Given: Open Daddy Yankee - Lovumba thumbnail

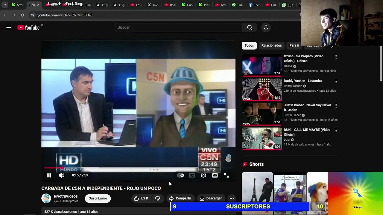Looking at the screenshot, I should pos(262,90).
